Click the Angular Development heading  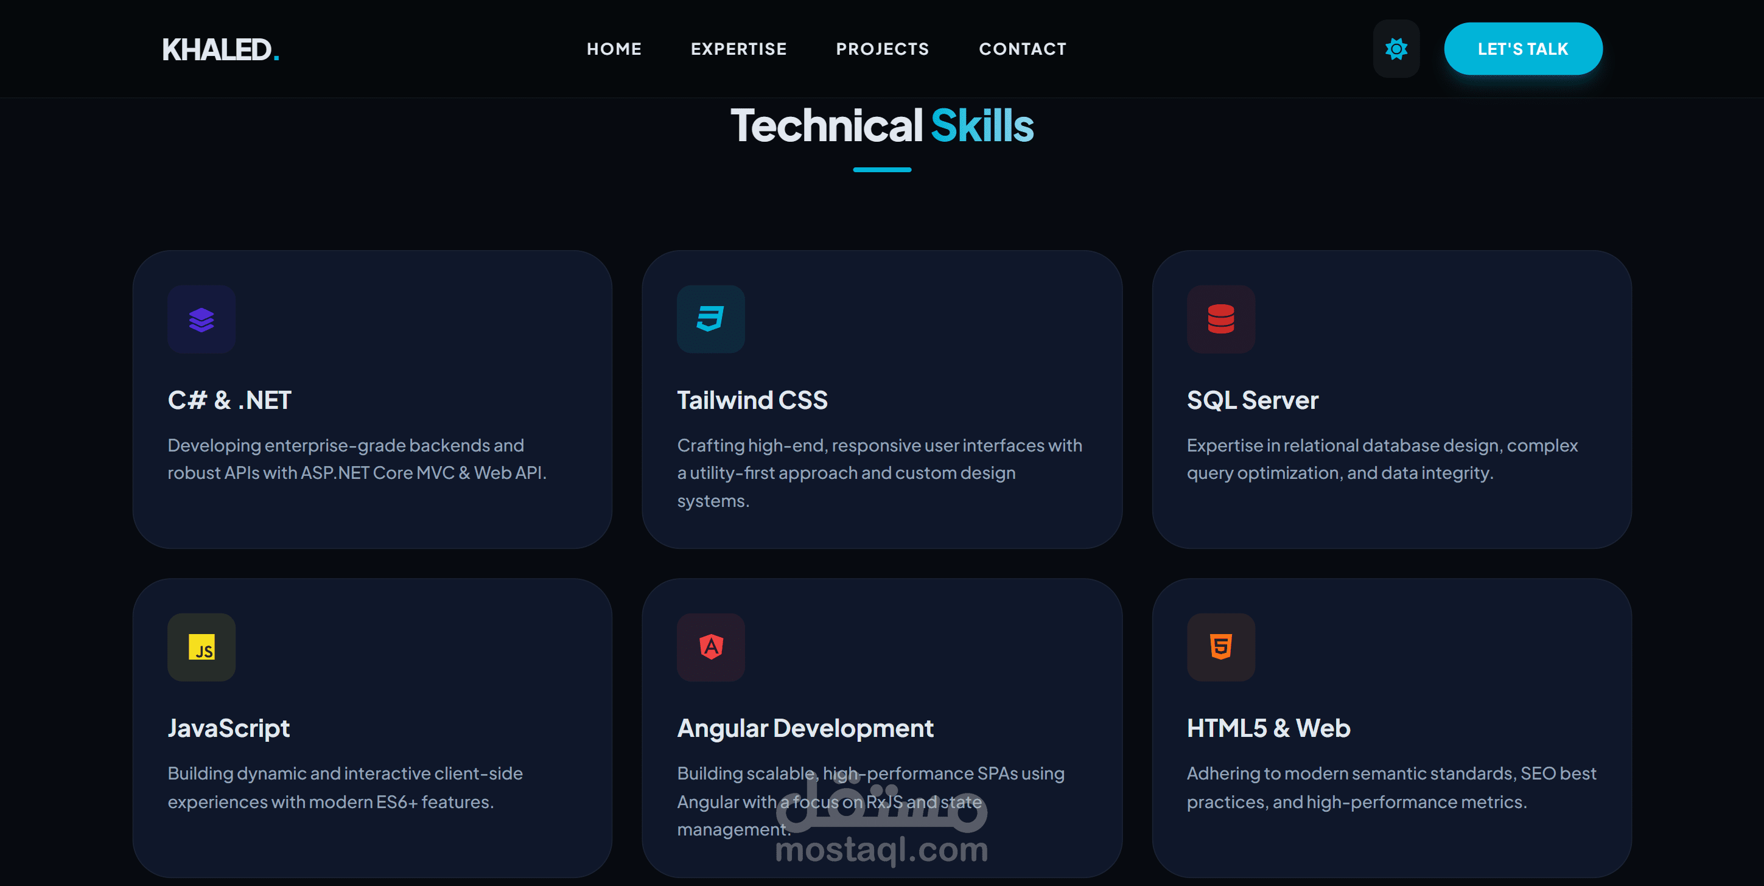pos(805,728)
